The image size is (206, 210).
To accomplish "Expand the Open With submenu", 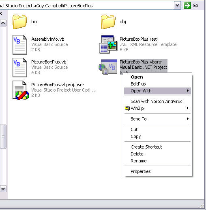I will 157,91.
